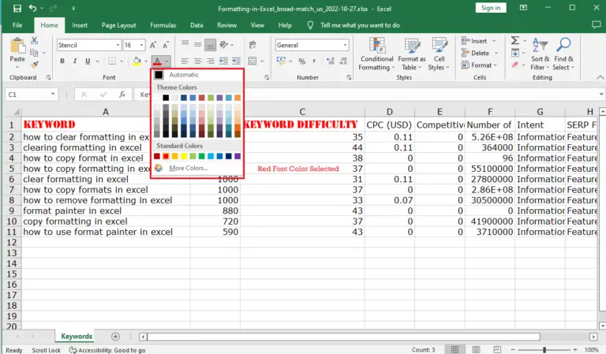Click the Sign in button

point(491,8)
